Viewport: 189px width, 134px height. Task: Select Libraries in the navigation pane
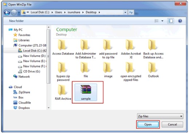coord(21,40)
